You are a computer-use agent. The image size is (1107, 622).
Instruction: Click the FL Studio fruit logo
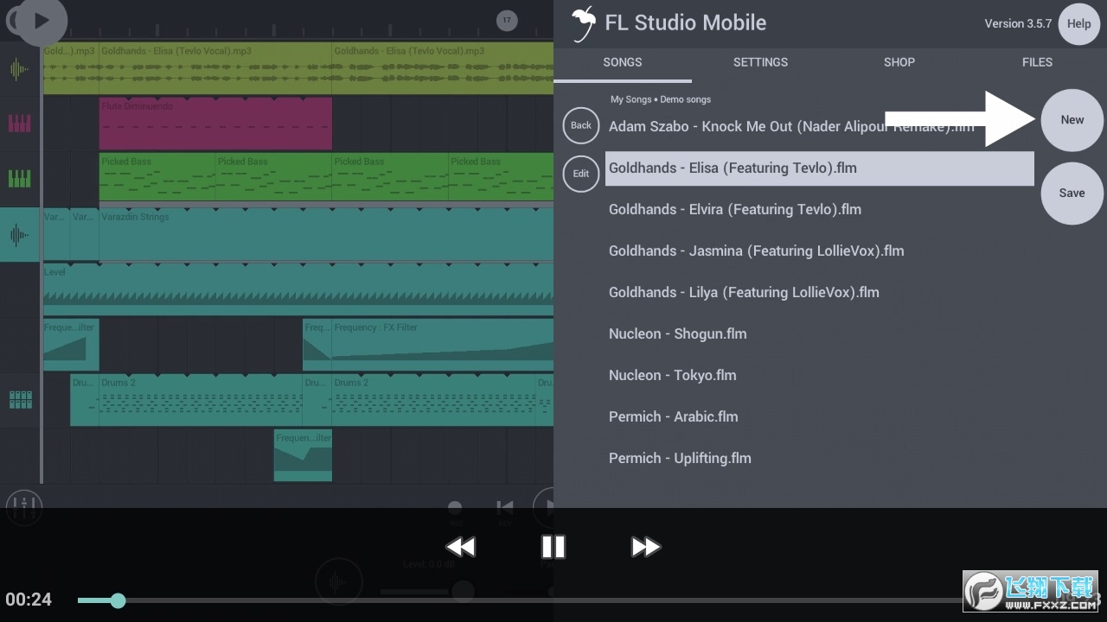[585, 23]
